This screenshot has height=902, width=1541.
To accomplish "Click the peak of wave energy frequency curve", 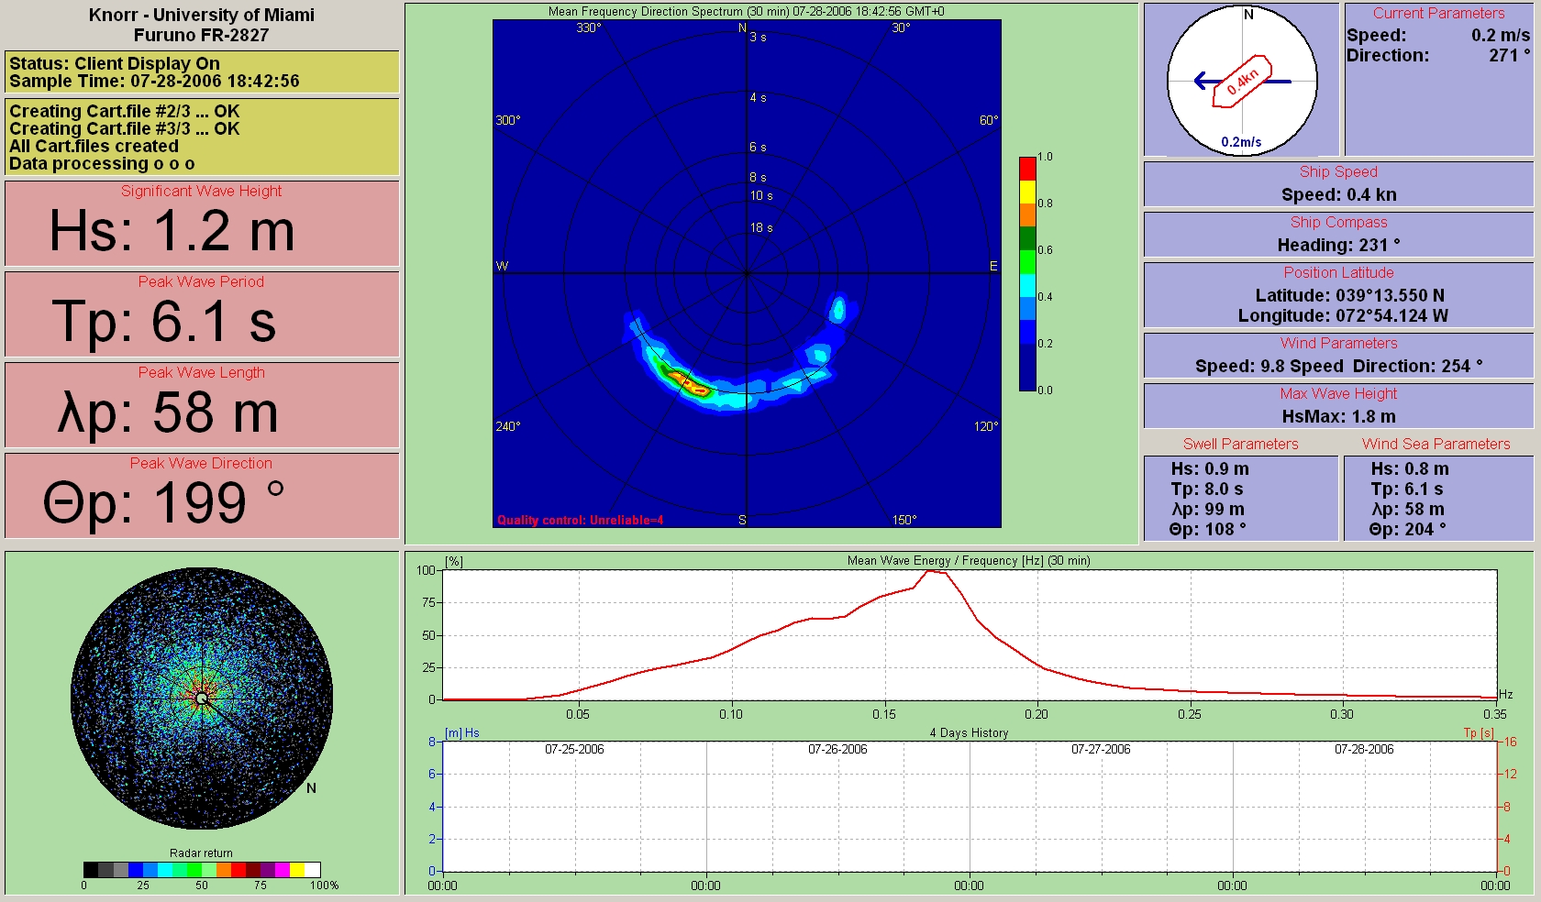I will point(931,571).
